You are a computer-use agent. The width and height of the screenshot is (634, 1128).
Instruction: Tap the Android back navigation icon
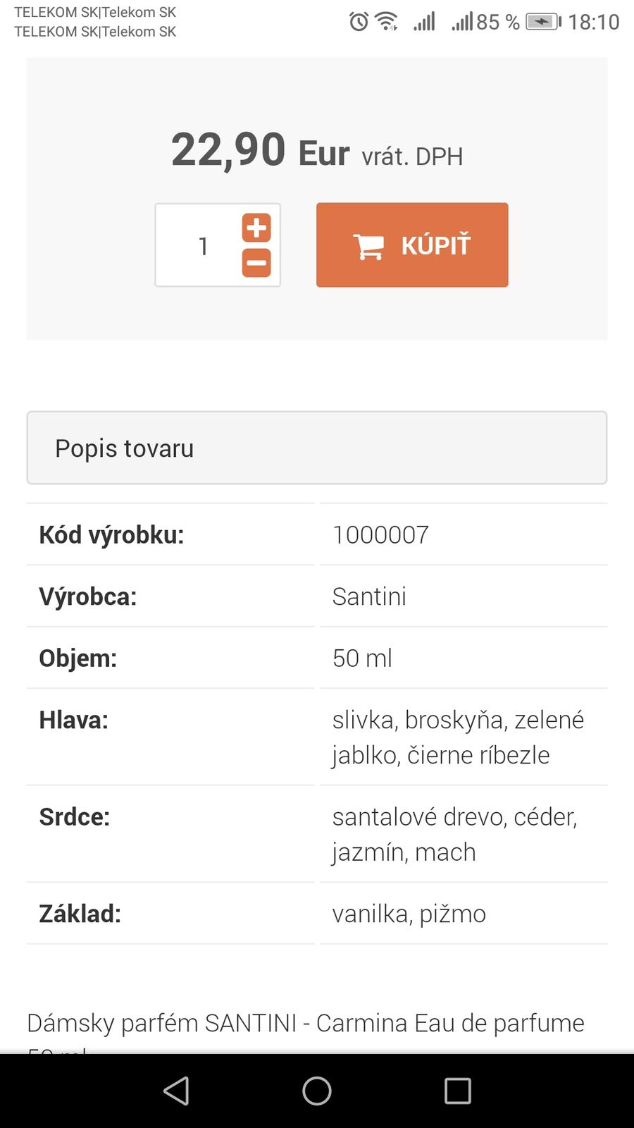(x=176, y=1091)
